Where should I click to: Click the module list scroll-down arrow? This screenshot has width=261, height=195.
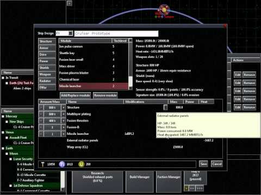(x=130, y=88)
